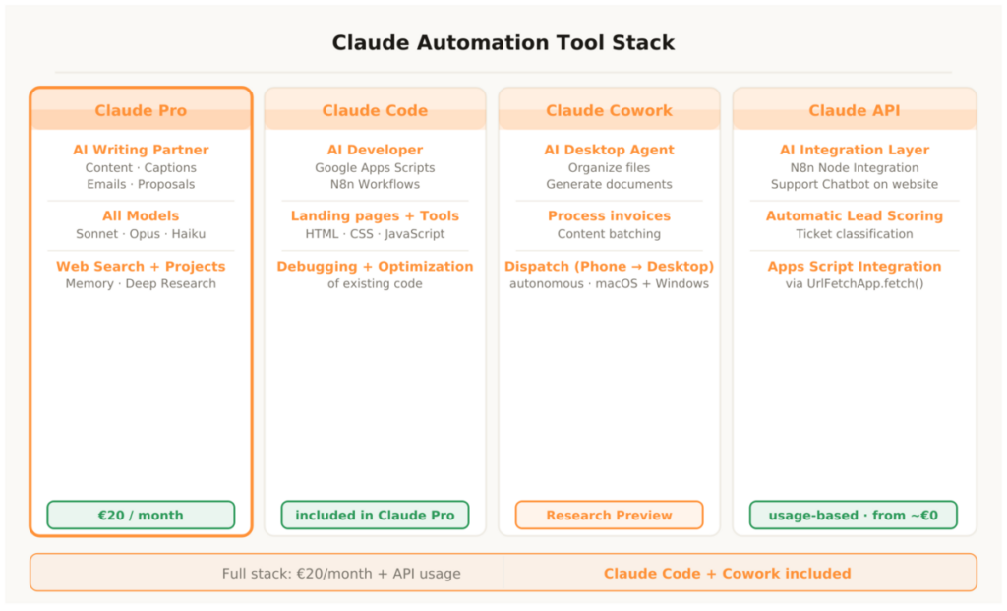Click the included in Claude Pro badge

tap(375, 516)
